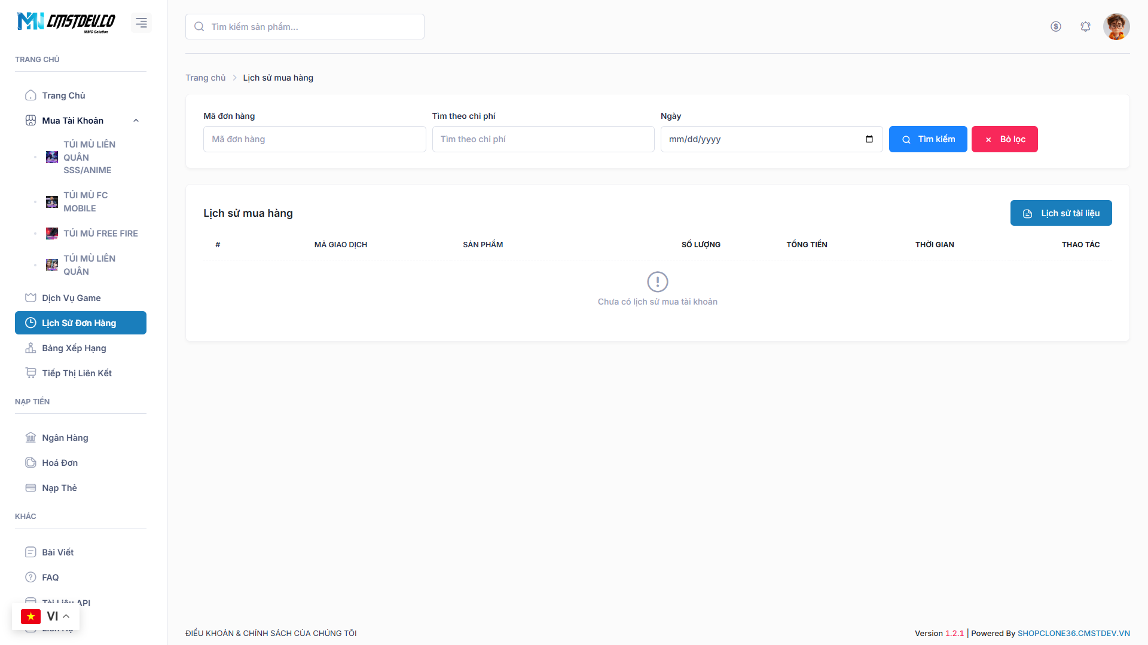This screenshot has width=1148, height=645.
Task: Click the Tìm kiếm search button
Action: pyautogui.click(x=927, y=139)
